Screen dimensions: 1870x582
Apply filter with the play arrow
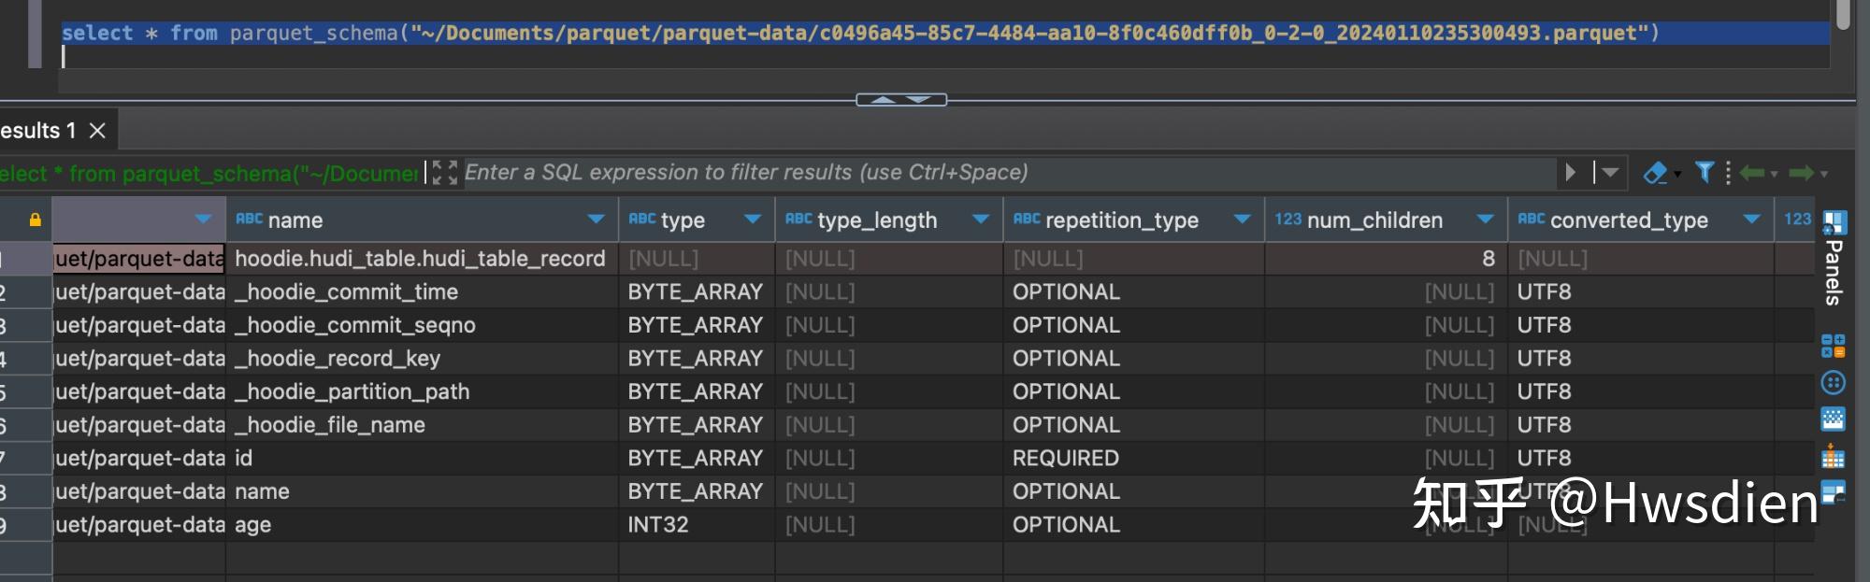click(x=1571, y=172)
